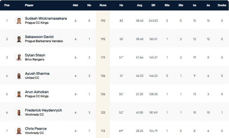Screen dimensions: 229x138
Task: Sort by the Avg column header
Action: pyautogui.click(x=139, y=5)
